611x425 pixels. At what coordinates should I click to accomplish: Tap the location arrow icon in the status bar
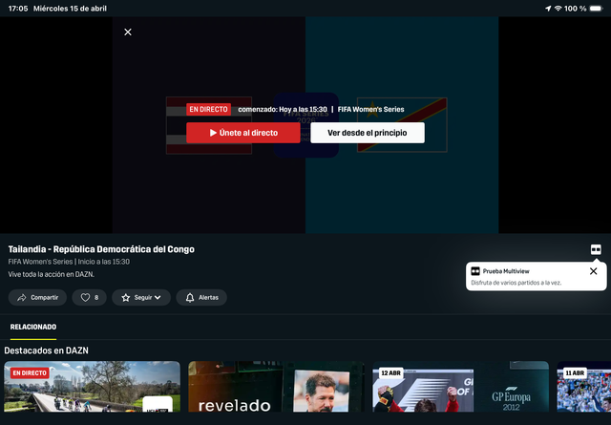(x=548, y=9)
